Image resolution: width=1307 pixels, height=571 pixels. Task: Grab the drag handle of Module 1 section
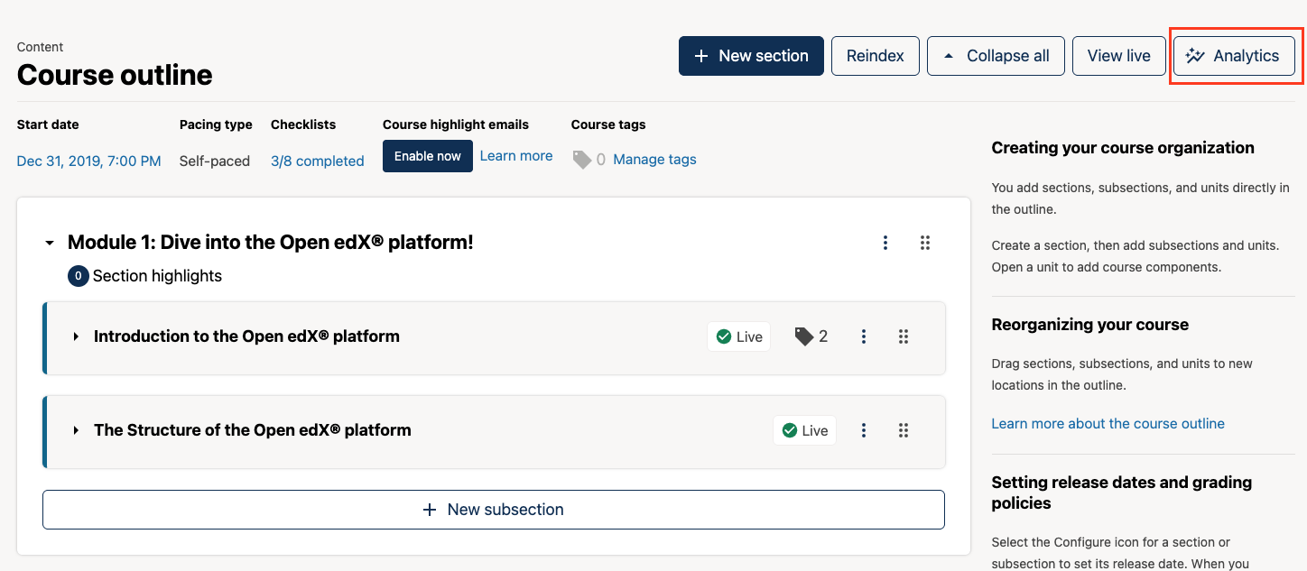click(x=925, y=242)
